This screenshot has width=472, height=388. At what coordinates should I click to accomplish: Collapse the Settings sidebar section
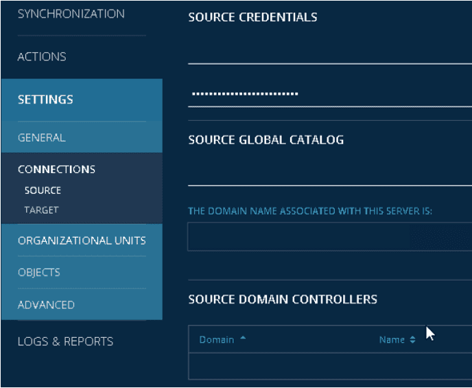(45, 100)
